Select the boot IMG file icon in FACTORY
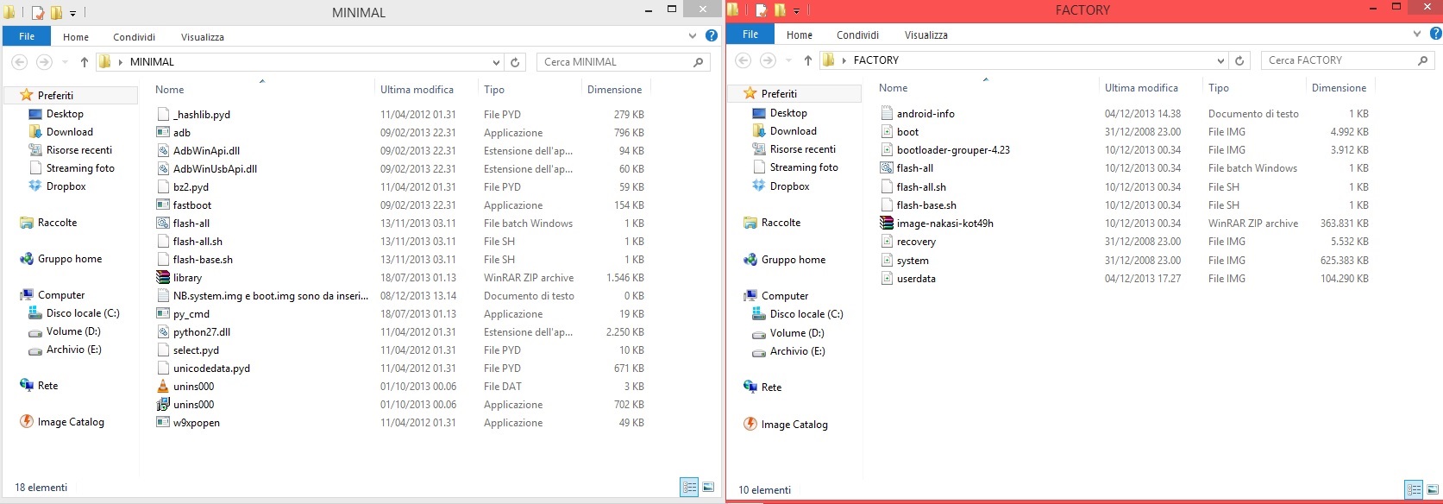Viewport: 1443px width, 504px height. pos(887,131)
